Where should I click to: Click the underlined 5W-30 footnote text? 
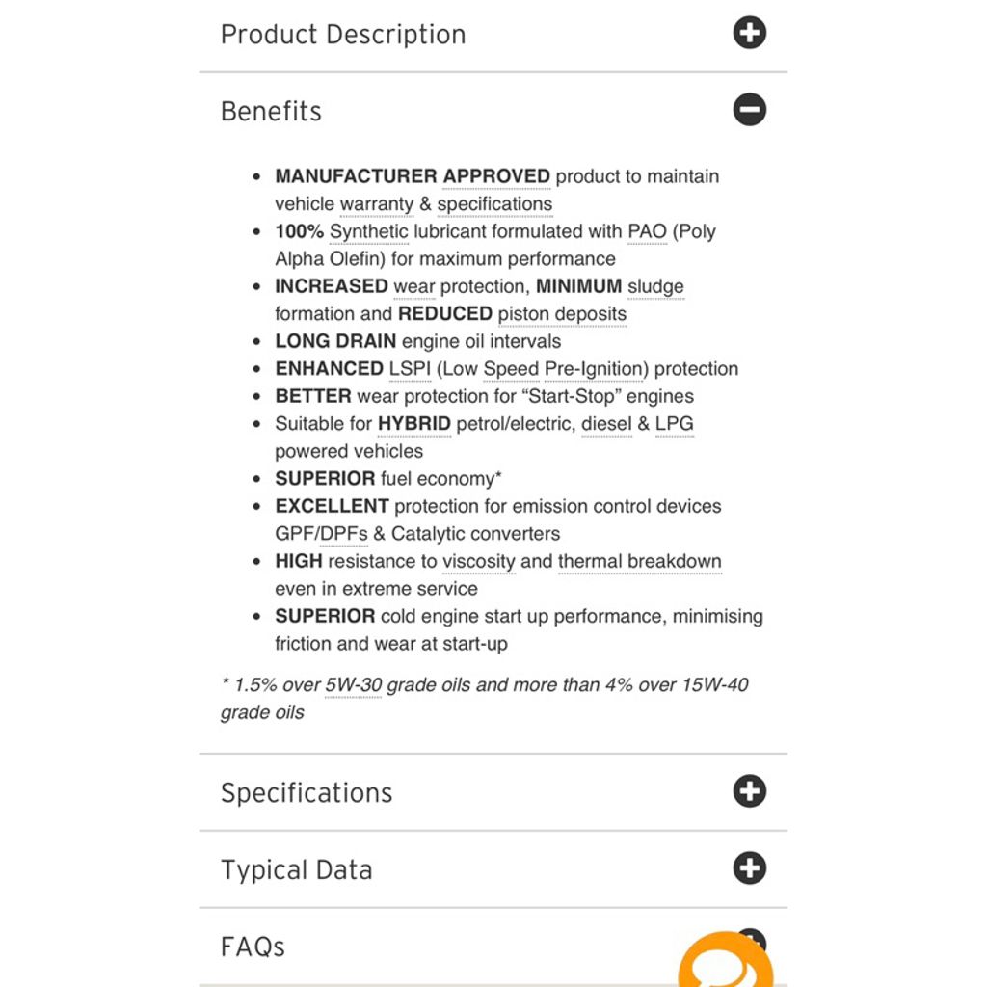point(353,685)
